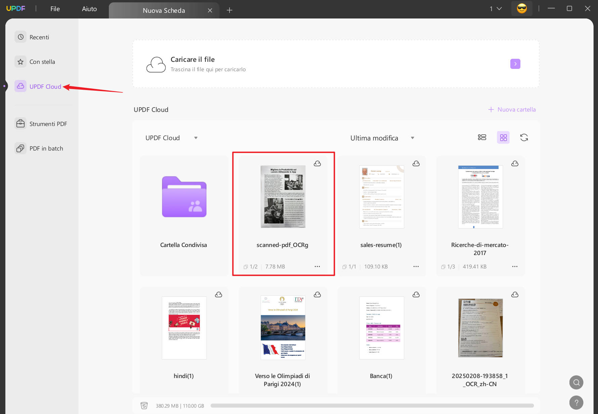Click cloud icon on sales-resume(1) card
Image resolution: width=598 pixels, height=414 pixels.
pos(416,163)
